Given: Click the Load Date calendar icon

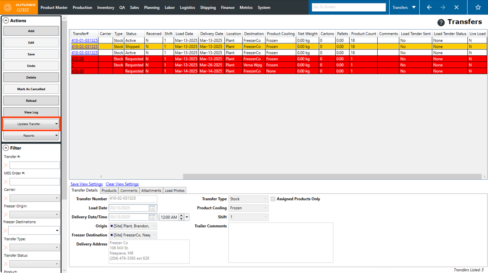Looking at the screenshot, I should point(152,208).
